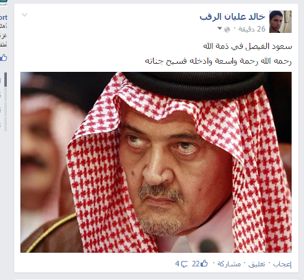Open the author's profile picture thumbnail

tap(280, 22)
